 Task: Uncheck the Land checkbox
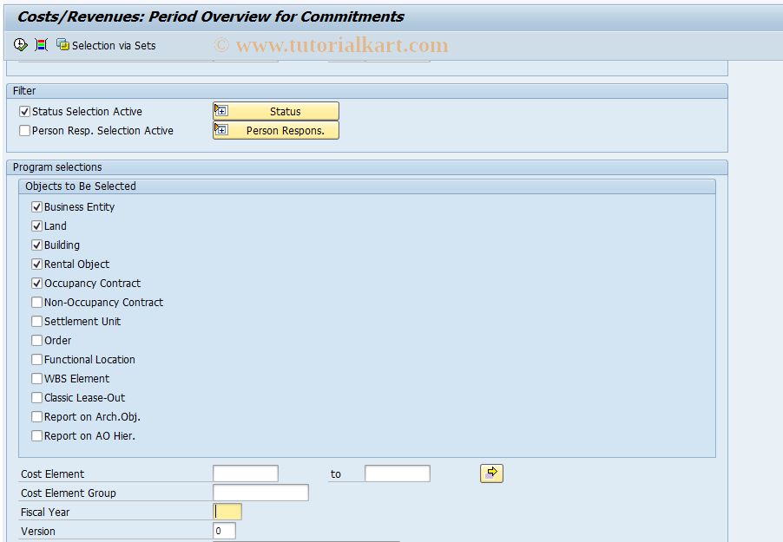36,225
